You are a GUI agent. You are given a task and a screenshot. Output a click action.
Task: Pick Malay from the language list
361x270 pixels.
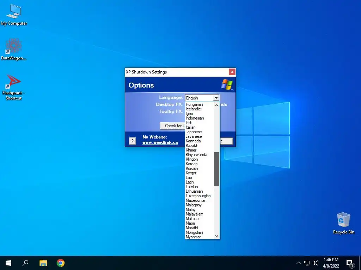tap(200, 210)
